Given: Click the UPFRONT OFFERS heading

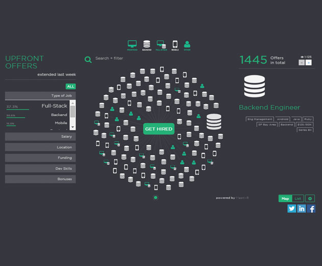Looking at the screenshot, I should [24, 62].
